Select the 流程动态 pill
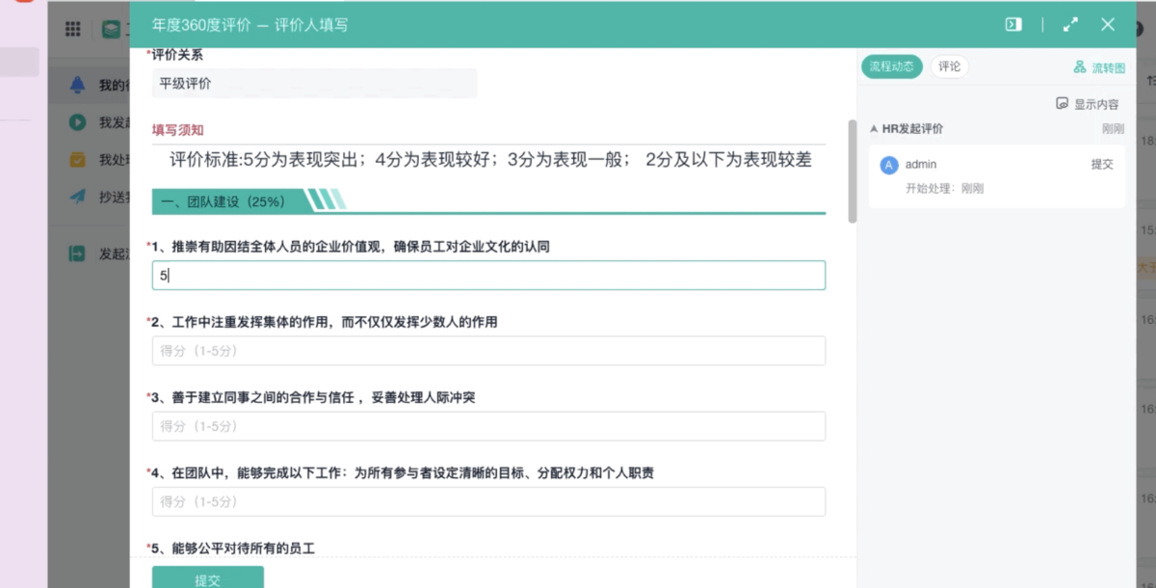Screen dimensions: 1156x588 [891, 67]
